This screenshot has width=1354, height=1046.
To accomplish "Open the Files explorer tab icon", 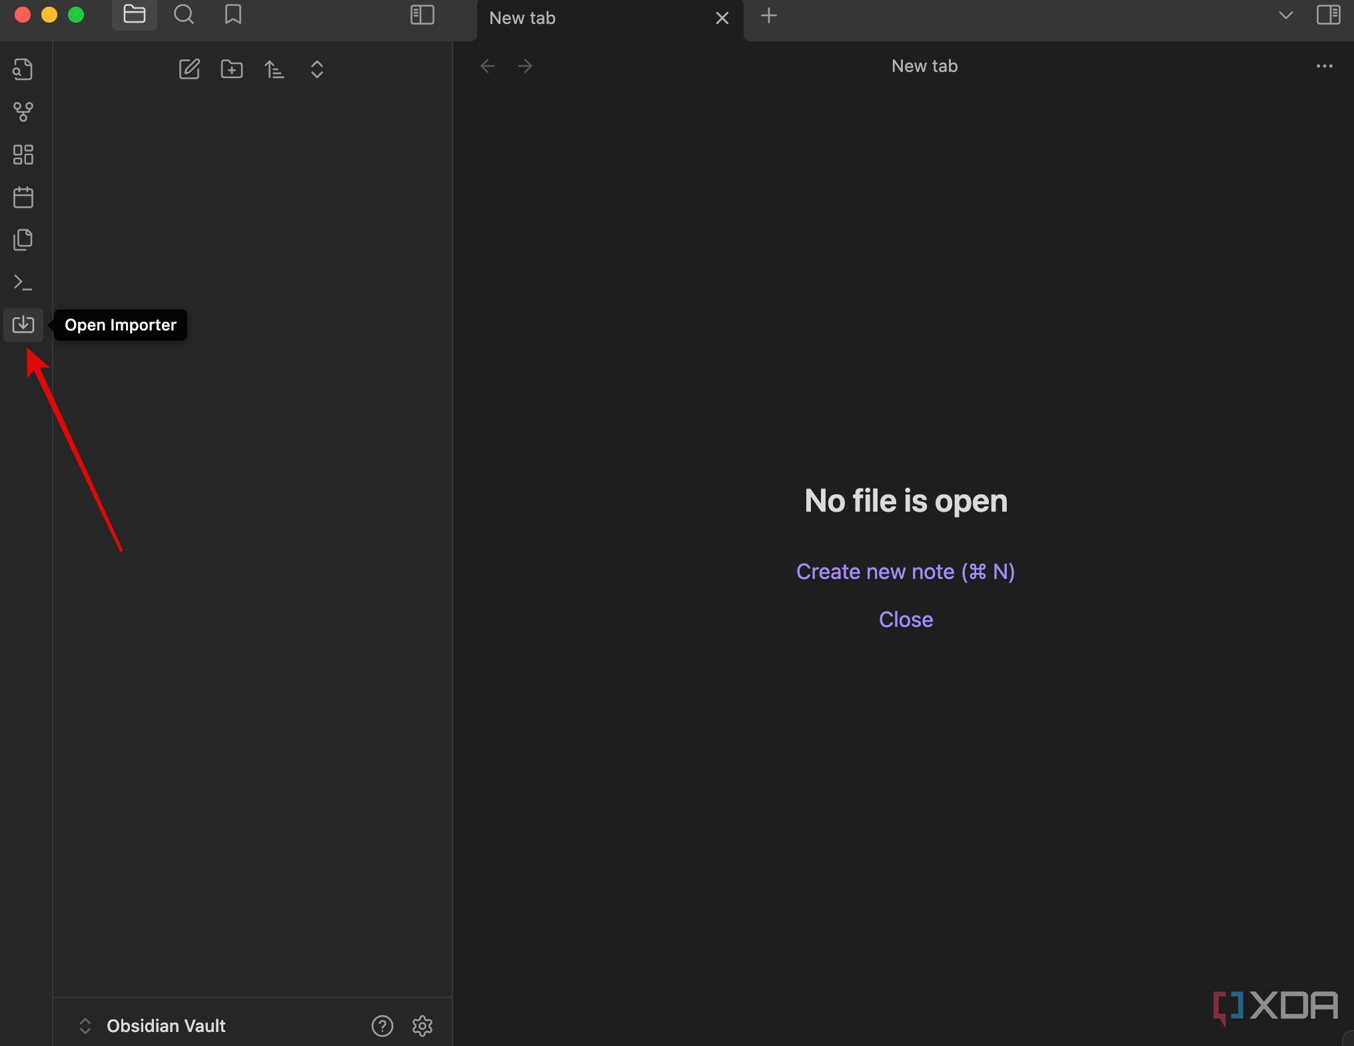I will (x=135, y=15).
